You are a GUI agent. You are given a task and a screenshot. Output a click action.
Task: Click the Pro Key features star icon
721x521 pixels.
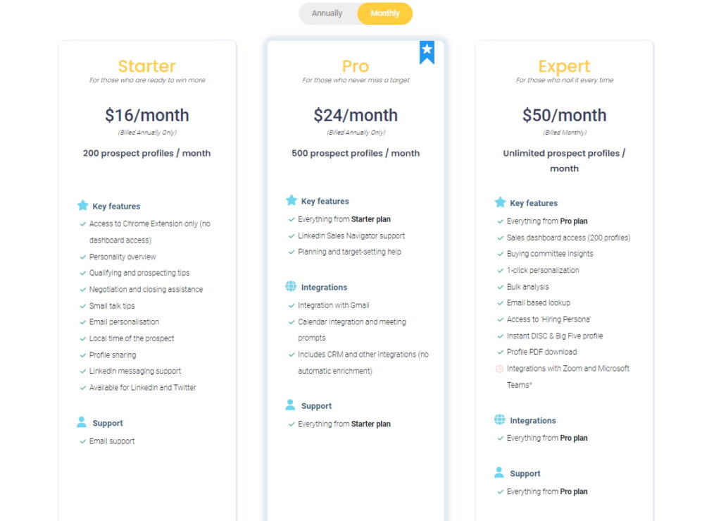point(291,200)
